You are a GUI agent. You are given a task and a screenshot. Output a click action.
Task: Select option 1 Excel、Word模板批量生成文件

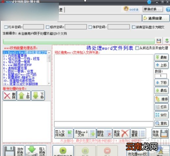(x=25, y=52)
